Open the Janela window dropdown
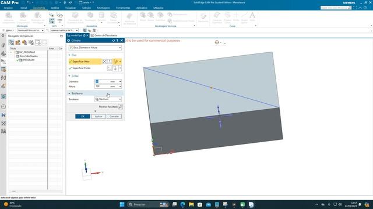373x209 pixels. coord(86,2)
